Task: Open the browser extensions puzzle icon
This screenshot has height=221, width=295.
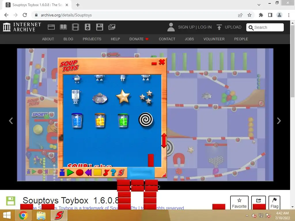Action: [x=261, y=15]
